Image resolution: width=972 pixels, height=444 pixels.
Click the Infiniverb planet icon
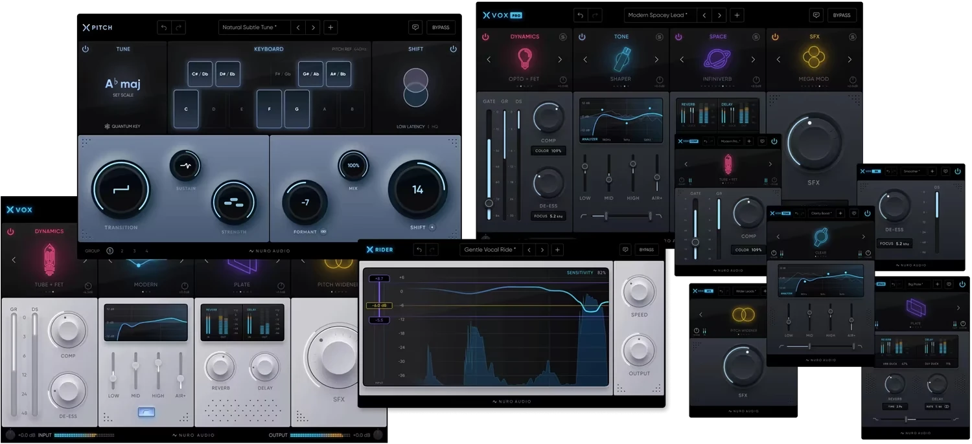tap(718, 60)
